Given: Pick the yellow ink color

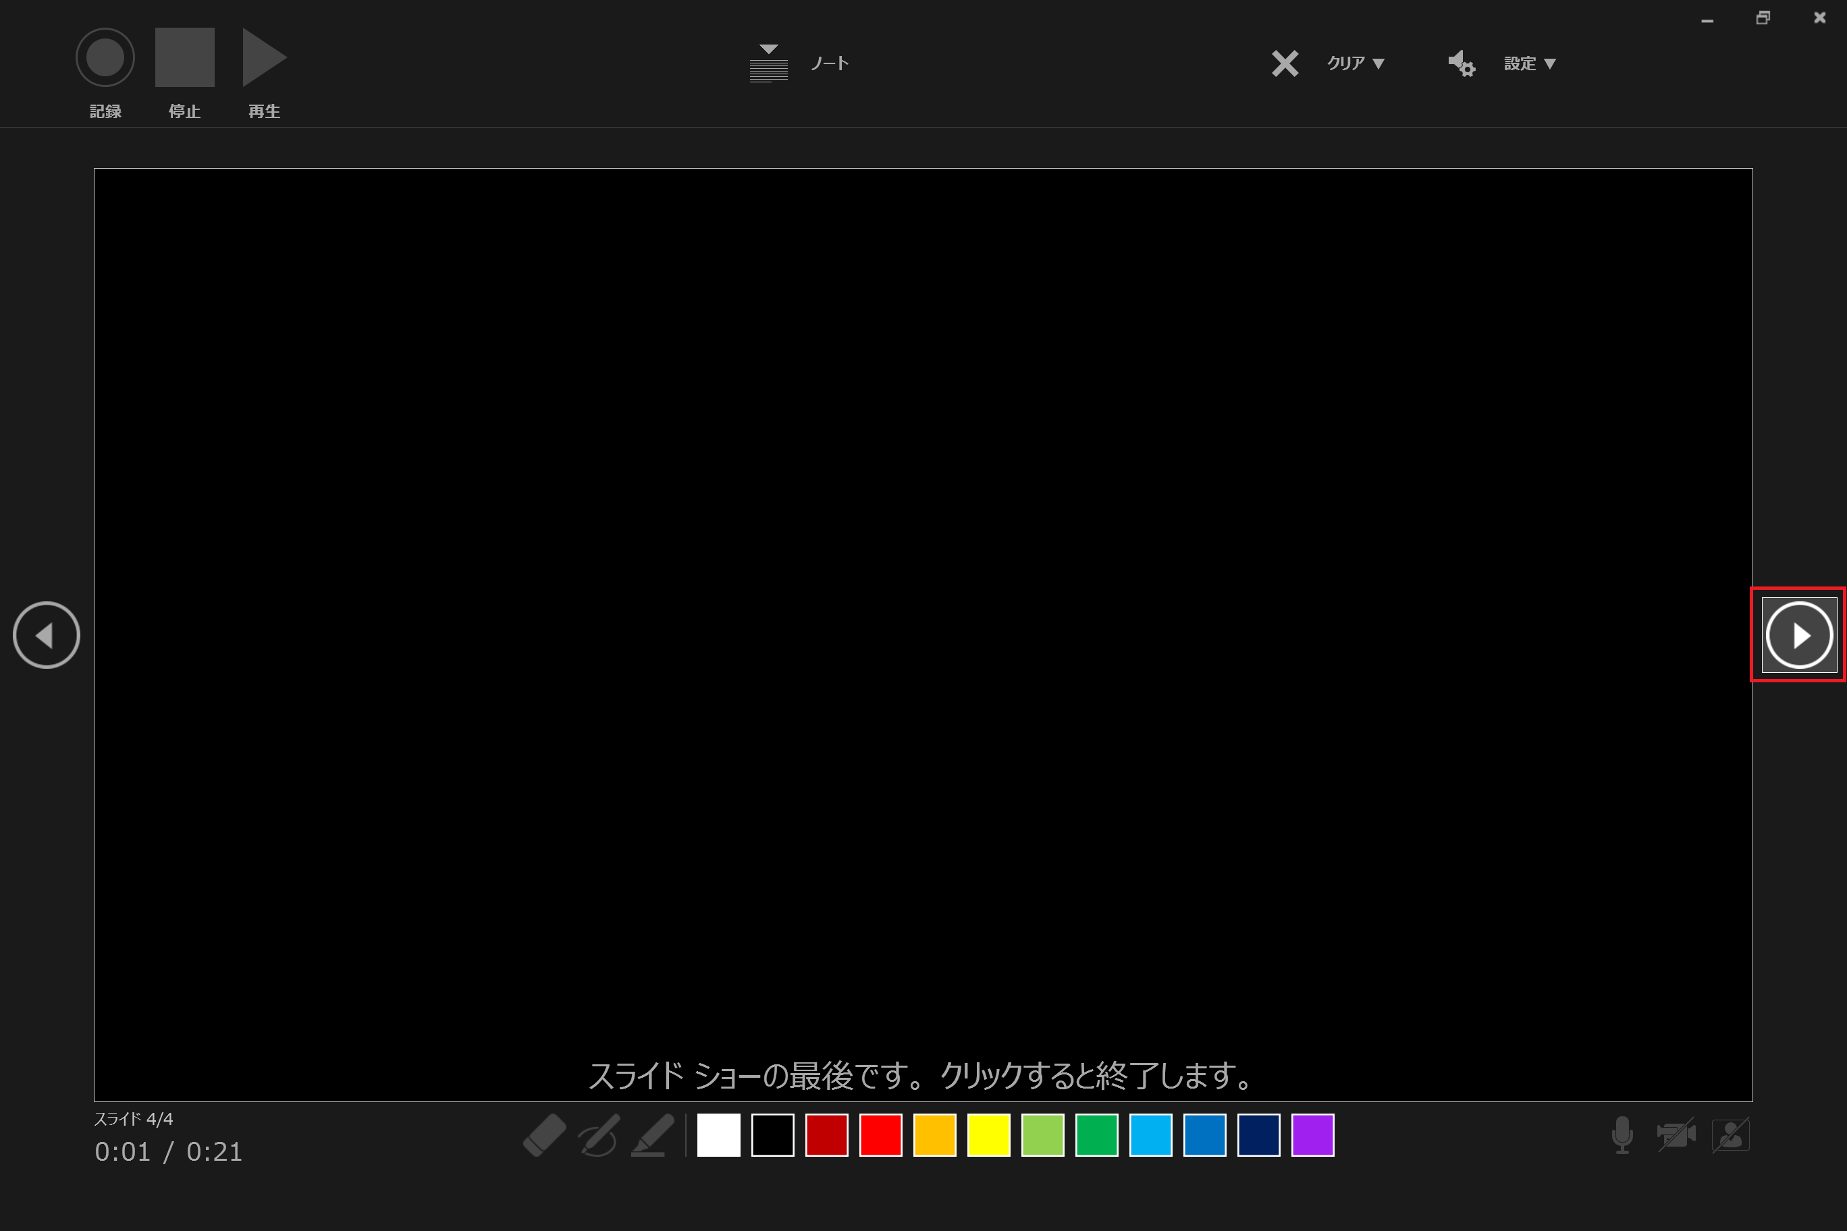Looking at the screenshot, I should tap(989, 1135).
